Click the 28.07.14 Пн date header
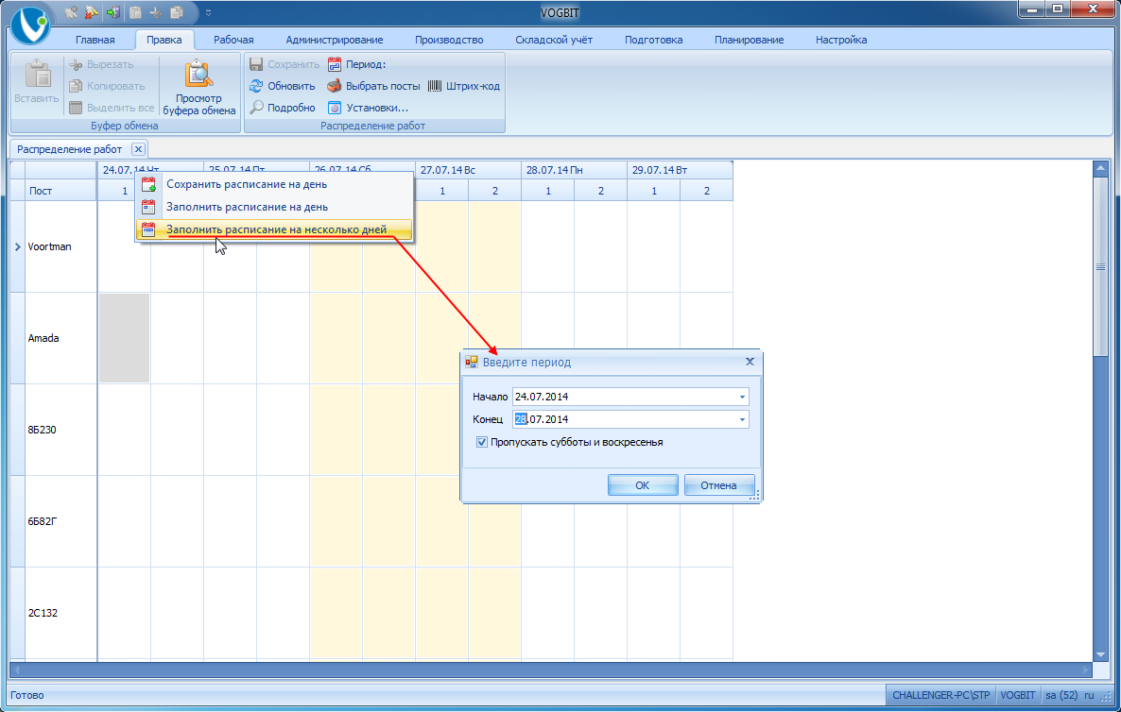The image size is (1121, 712). pyautogui.click(x=574, y=170)
